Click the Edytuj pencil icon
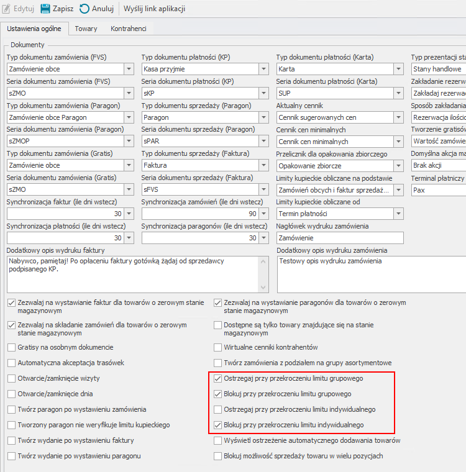The width and height of the screenshot is (466, 472). tap(7, 9)
